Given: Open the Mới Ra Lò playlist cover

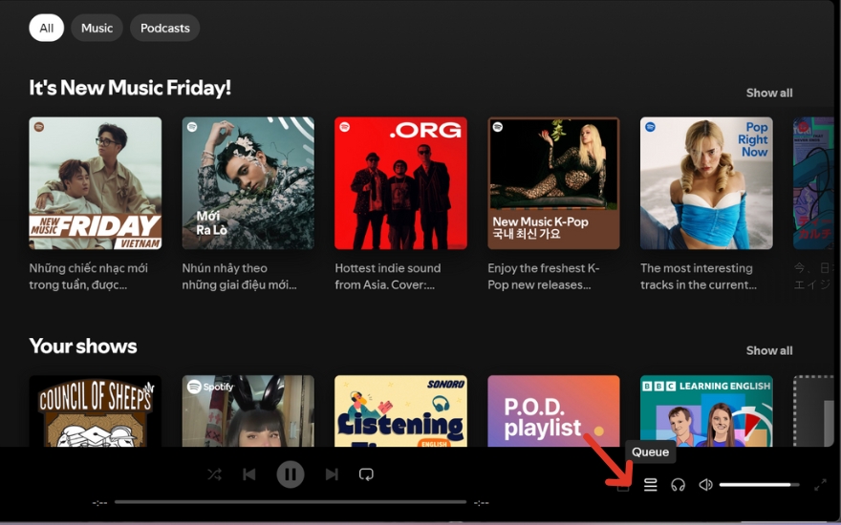Looking at the screenshot, I should point(248,183).
